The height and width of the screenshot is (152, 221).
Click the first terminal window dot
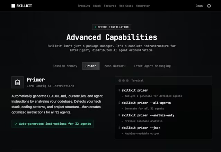(120, 80)
